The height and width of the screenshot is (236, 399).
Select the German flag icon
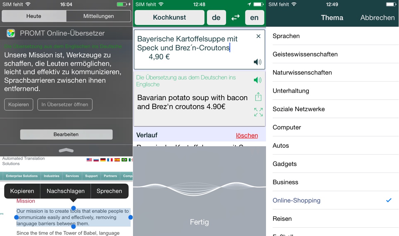(103, 160)
